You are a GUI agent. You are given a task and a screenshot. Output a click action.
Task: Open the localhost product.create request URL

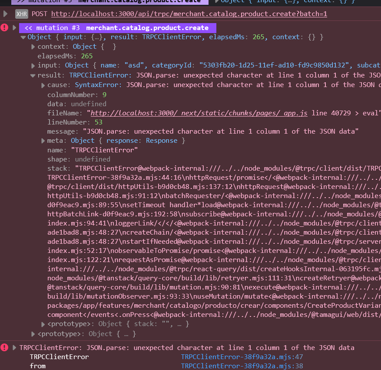189,14
